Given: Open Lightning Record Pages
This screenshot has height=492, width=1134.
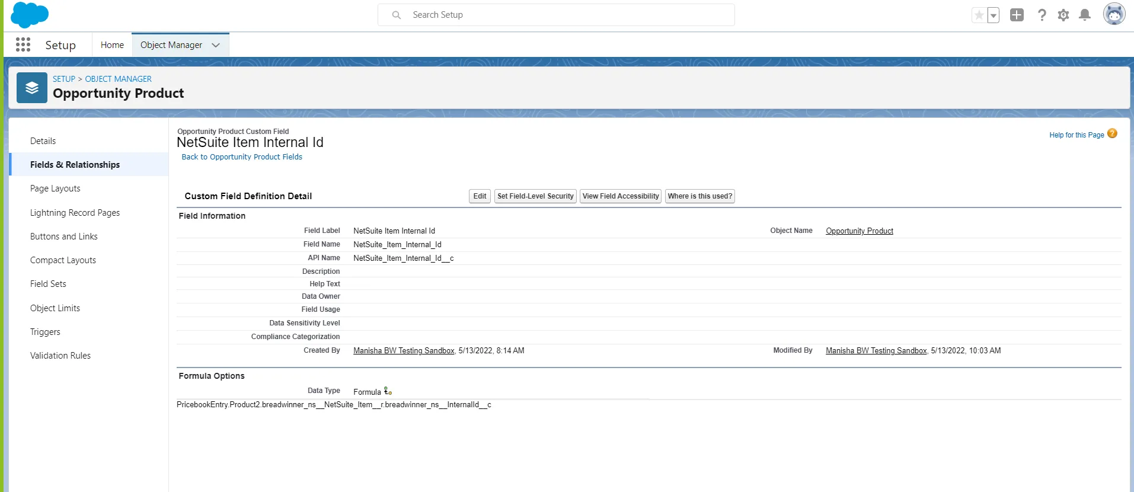Looking at the screenshot, I should click(75, 213).
